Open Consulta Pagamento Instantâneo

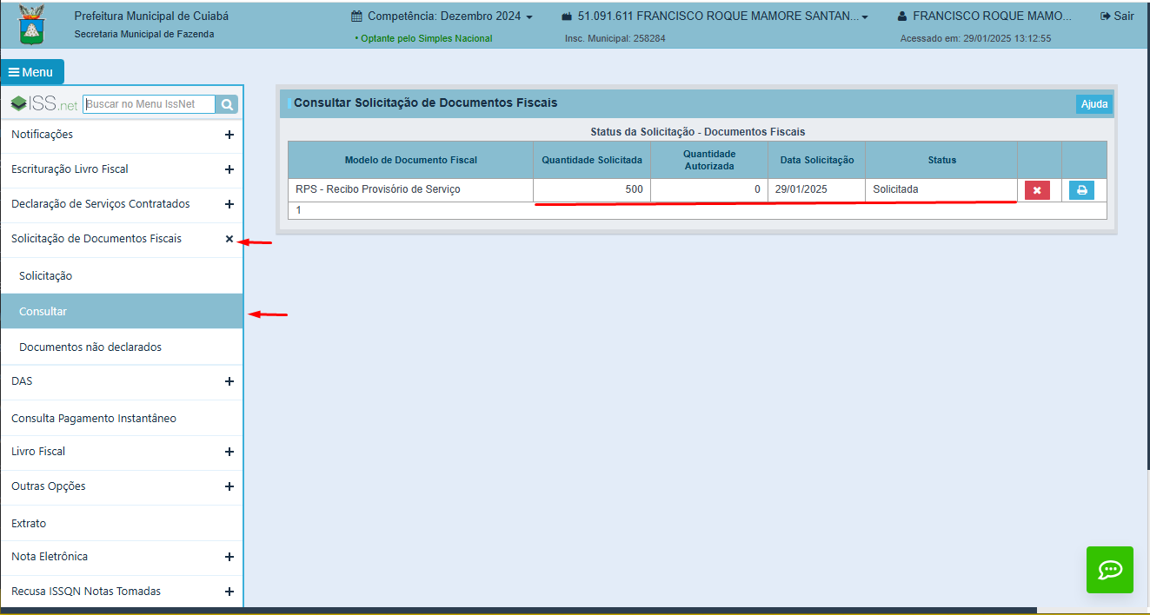(94, 418)
